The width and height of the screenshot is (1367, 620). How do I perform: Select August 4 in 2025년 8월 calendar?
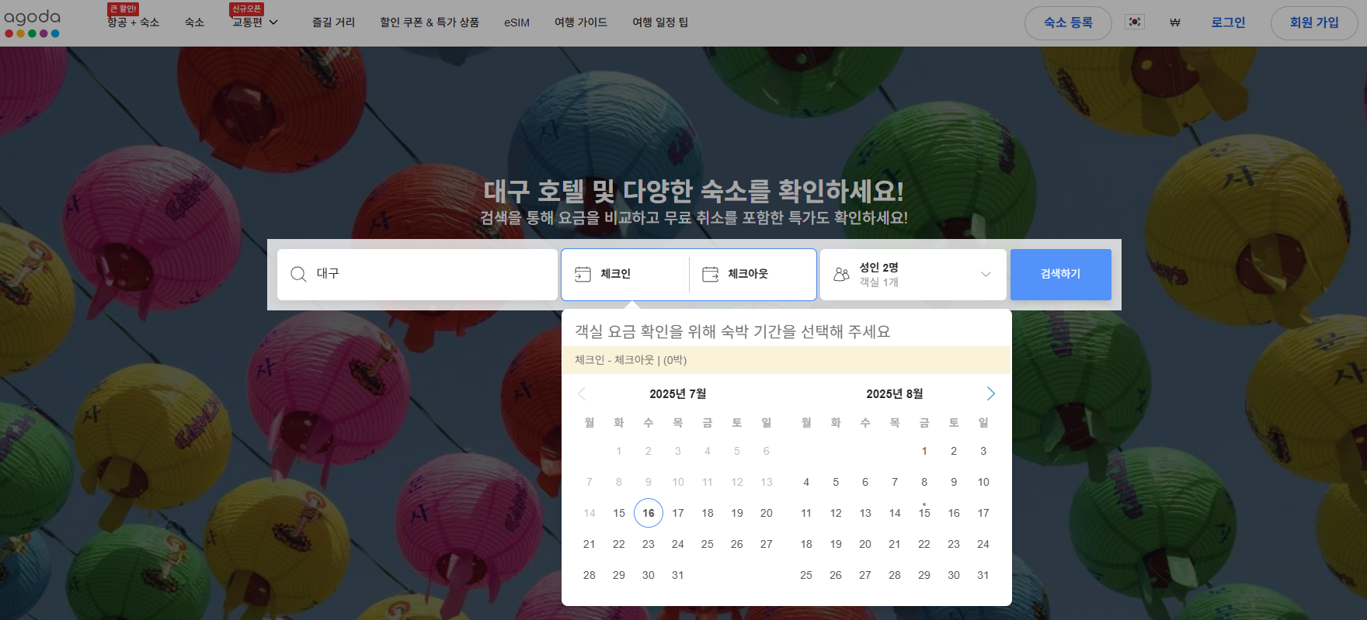[806, 482]
